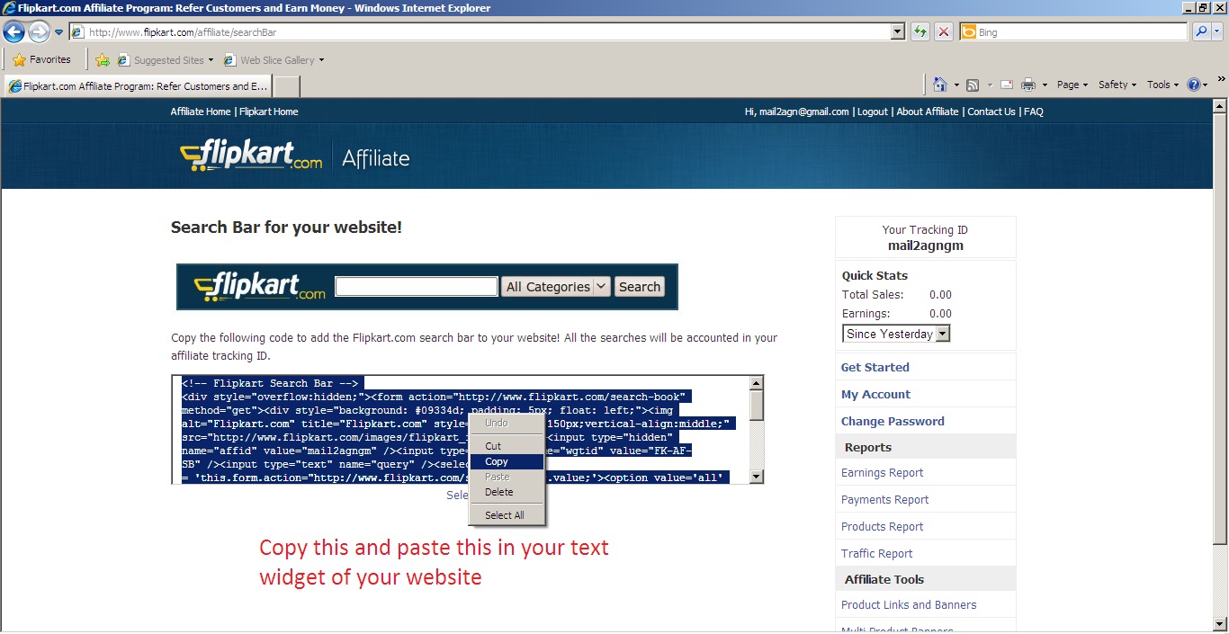The image size is (1229, 634).
Task: Click the tracking ID text mail2agngm
Action: click(x=926, y=246)
